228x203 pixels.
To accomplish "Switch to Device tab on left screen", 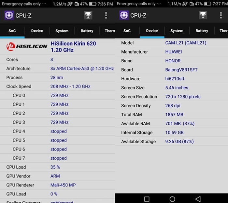I will point(37,31).
